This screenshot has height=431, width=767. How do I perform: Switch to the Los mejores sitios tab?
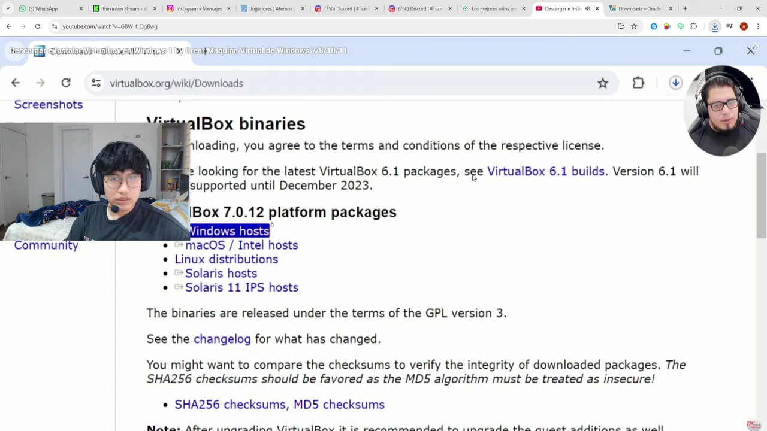[493, 8]
